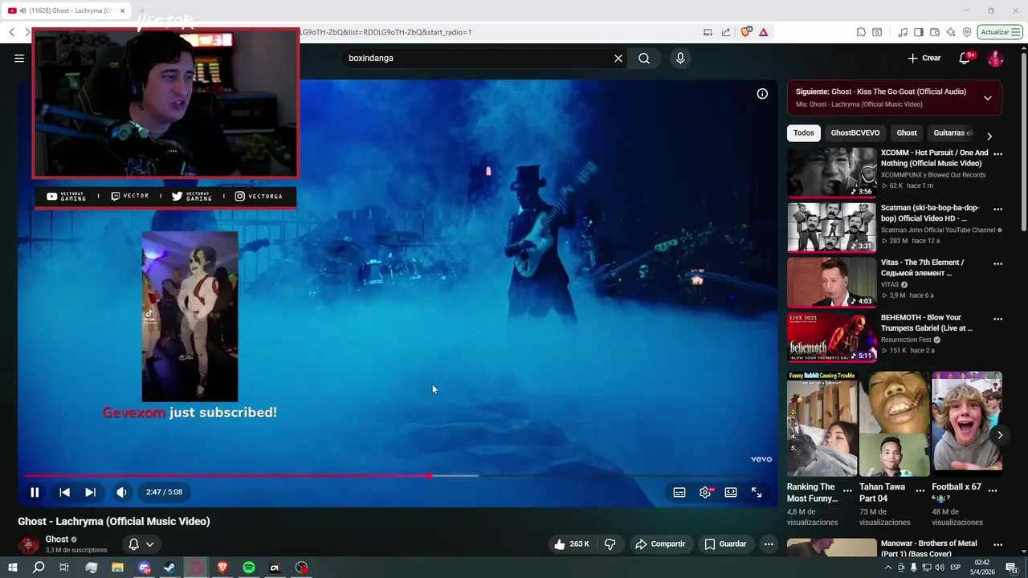This screenshot has height=578, width=1028.
Task: Toggle subtitles on the player
Action: pyautogui.click(x=679, y=492)
